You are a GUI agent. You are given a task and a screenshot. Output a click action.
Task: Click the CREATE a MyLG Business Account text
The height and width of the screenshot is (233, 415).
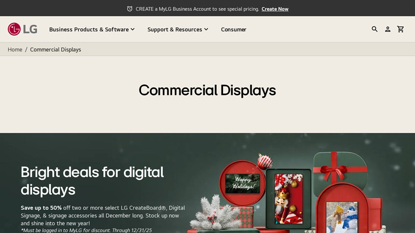pos(197,9)
